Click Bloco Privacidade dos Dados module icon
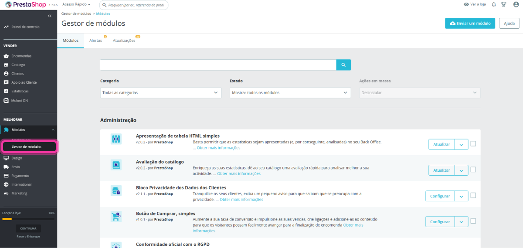Screen dimensions: 523x248 pyautogui.click(x=116, y=190)
